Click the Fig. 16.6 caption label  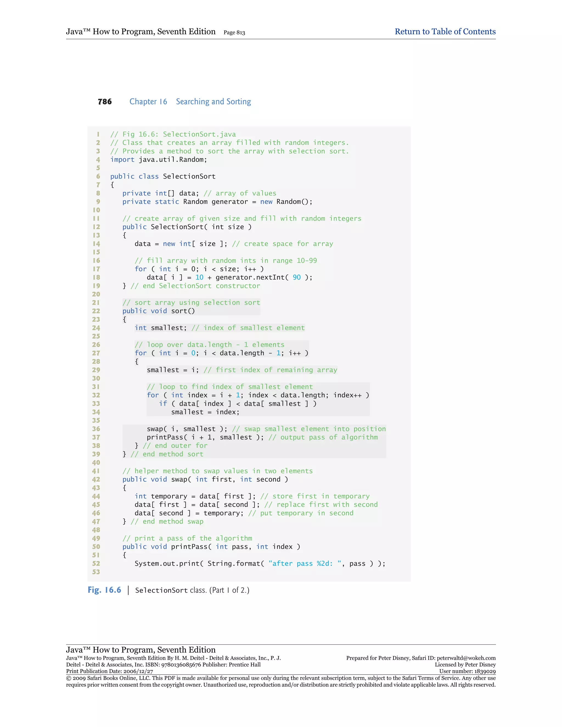tap(104, 590)
